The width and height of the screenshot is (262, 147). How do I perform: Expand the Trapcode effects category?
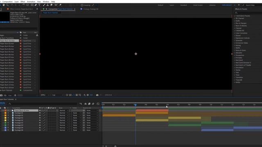pyautogui.click(x=235, y=80)
